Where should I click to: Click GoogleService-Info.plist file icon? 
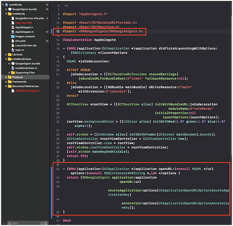coord(13,18)
